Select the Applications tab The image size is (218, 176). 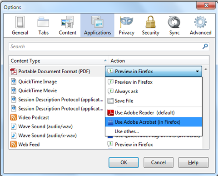click(98, 25)
